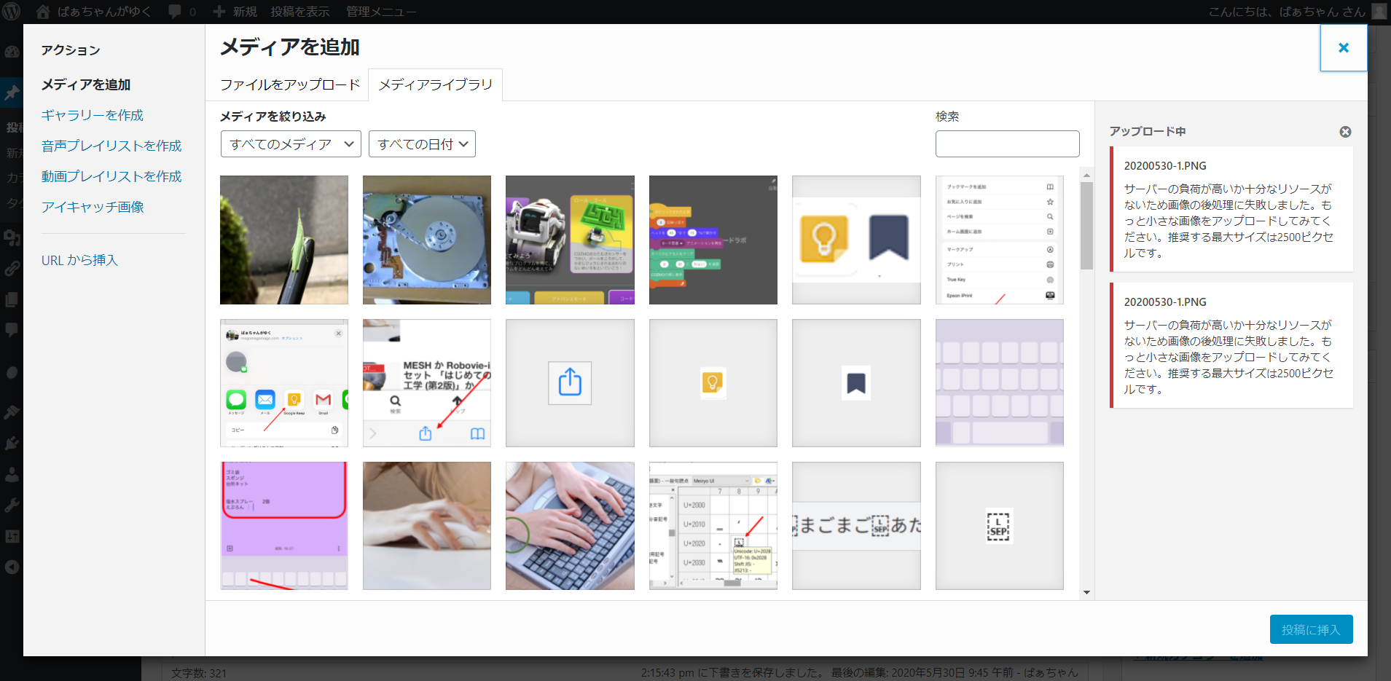The width and height of the screenshot is (1391, 681).
Task: Open the Plugins icon in admin sidebar
Action: tap(12, 444)
